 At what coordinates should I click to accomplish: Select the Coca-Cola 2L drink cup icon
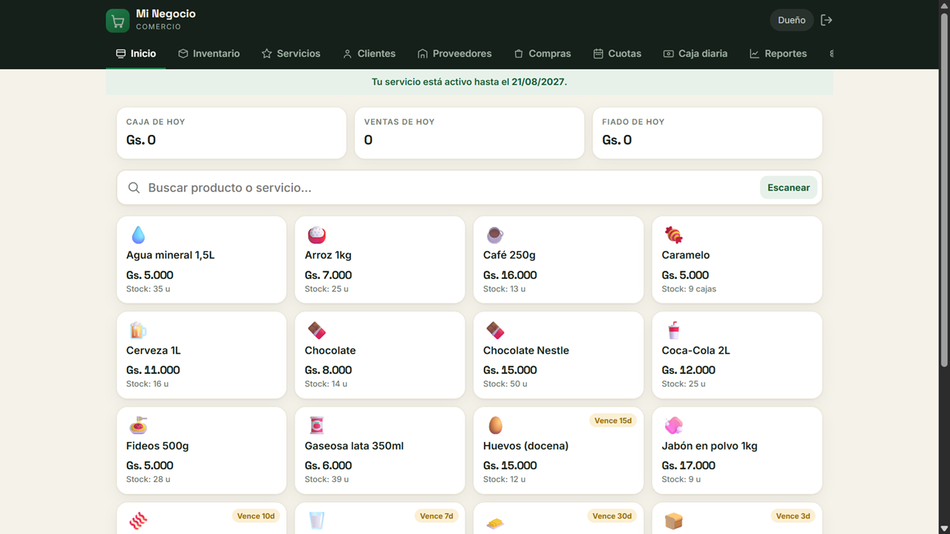673,330
